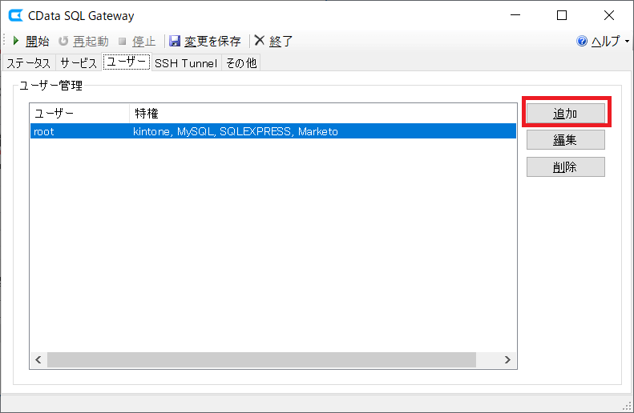Viewport: 634px width, 413px height.
Task: Switch to the サービス tab
Action: pyautogui.click(x=79, y=63)
